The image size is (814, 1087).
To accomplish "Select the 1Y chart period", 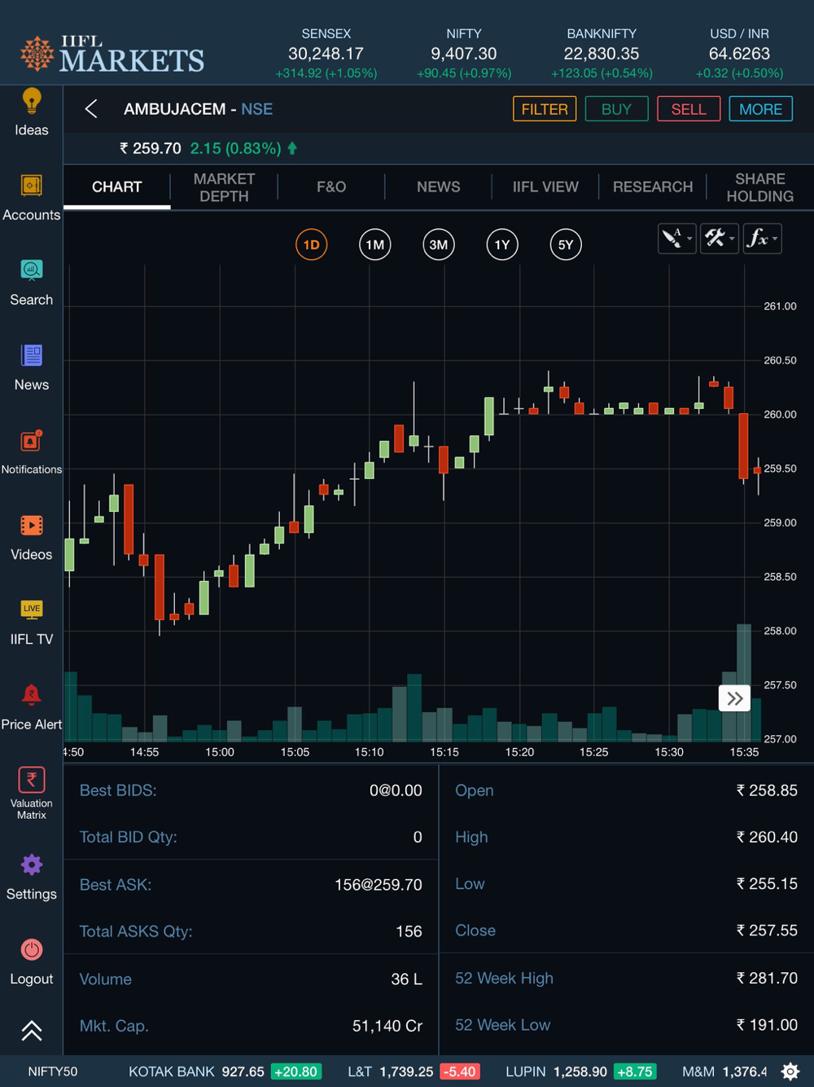I will pyautogui.click(x=501, y=244).
